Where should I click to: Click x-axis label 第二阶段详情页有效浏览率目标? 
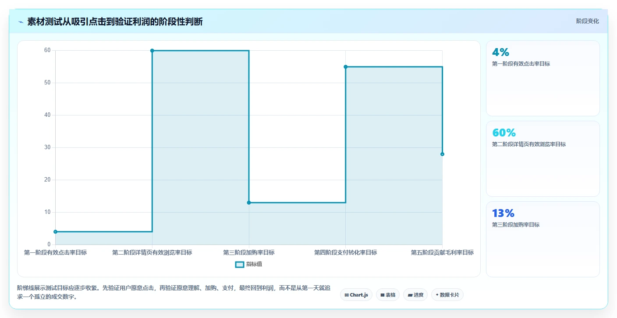(x=152, y=252)
